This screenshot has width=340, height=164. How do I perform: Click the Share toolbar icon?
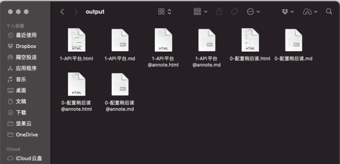(219, 11)
